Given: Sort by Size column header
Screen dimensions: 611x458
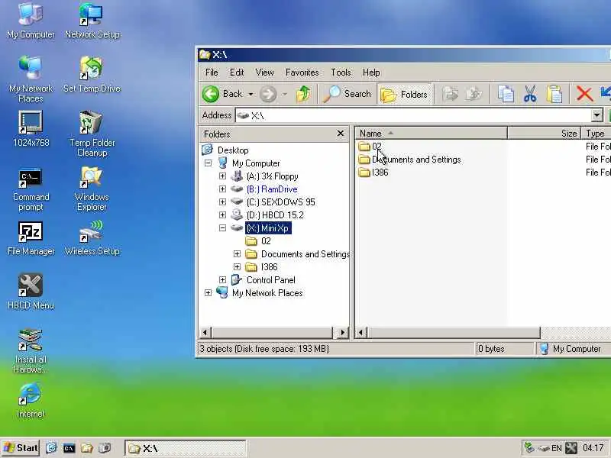Looking at the screenshot, I should (x=544, y=133).
